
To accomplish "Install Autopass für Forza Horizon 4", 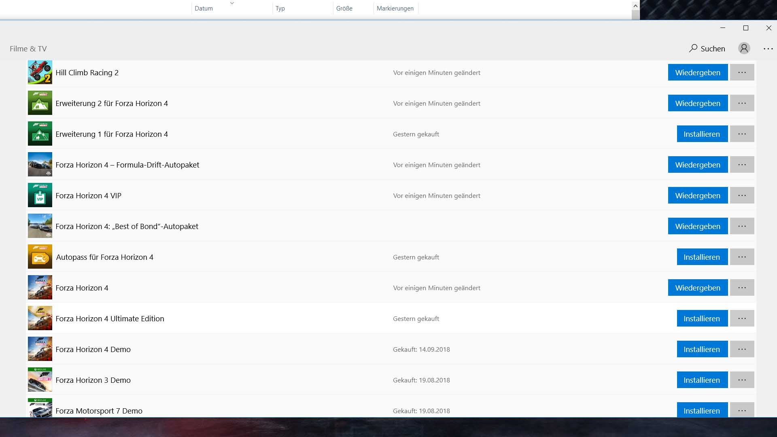I will pyautogui.click(x=702, y=257).
